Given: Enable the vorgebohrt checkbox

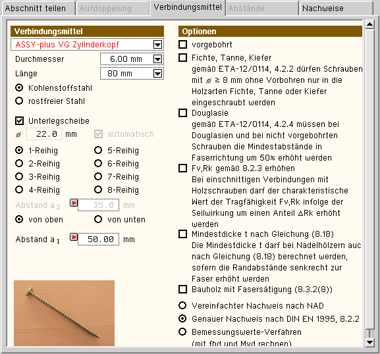Looking at the screenshot, I should pyautogui.click(x=182, y=45).
